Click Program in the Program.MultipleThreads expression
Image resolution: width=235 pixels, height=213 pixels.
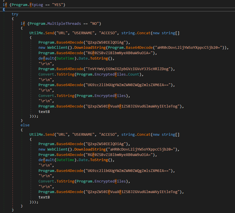(x=37, y=24)
